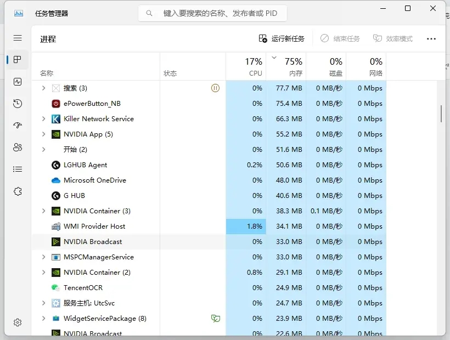Click the 0.1 MB/秒 disk value
The width and height of the screenshot is (450, 340).
(x=327, y=211)
